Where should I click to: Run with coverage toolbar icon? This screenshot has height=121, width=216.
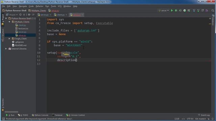point(180,10)
